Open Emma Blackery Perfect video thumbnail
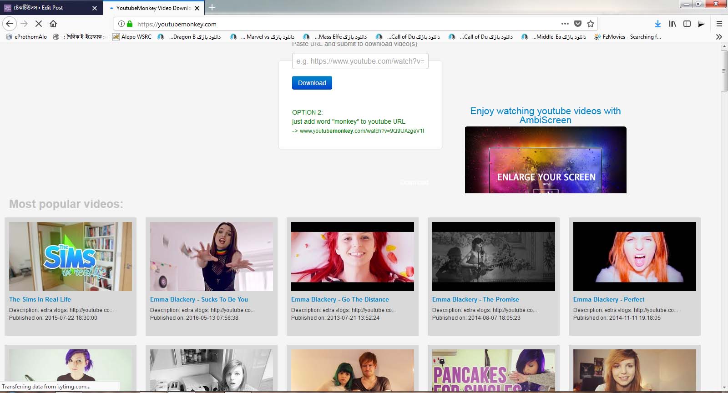This screenshot has height=393, width=728. click(634, 256)
